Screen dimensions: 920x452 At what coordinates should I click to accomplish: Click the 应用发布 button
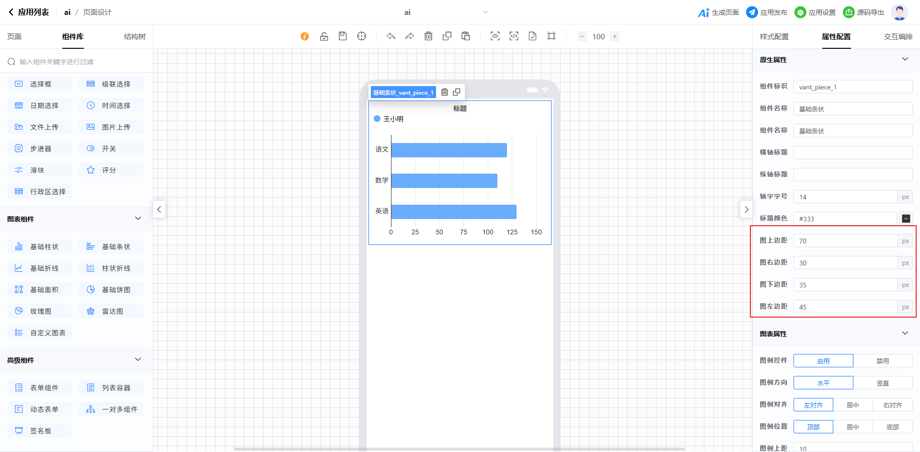pos(767,12)
